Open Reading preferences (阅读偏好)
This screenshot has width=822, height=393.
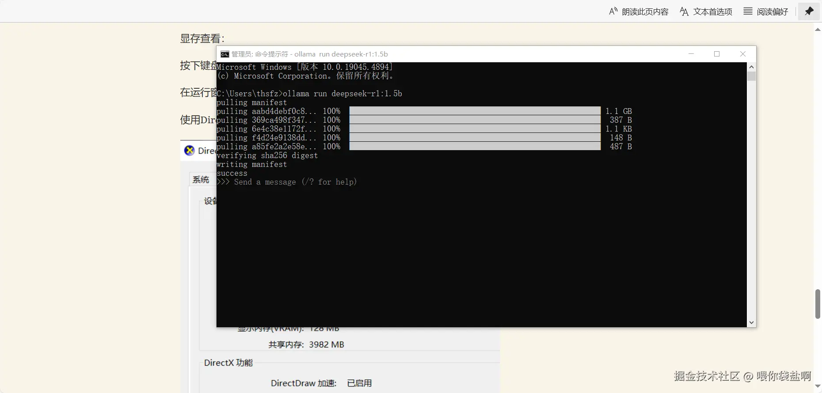click(766, 11)
